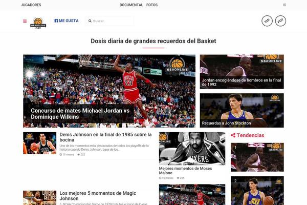Viewport: 307px width, 205px height.
Task: Open FOTOS menu item
Action: (152, 5)
